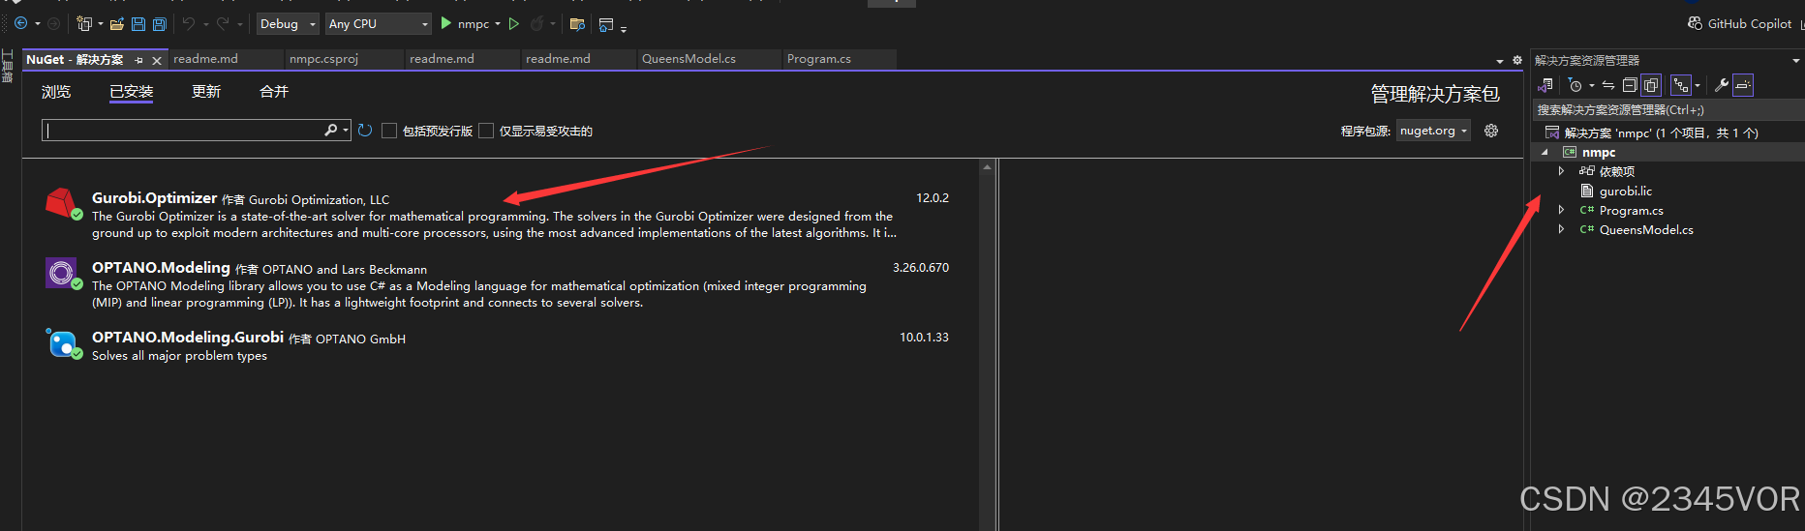Click the find in files folder-search icon
The height and width of the screenshot is (531, 1805).
577,23
